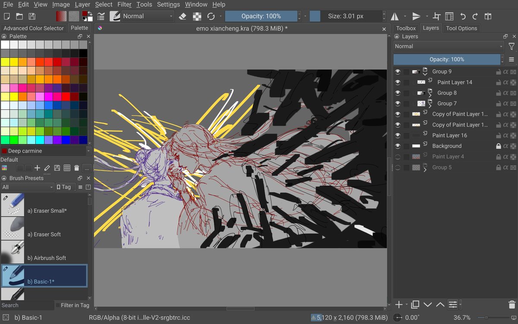This screenshot has height=324, width=518.
Task: Hide Paint Layer 14 visibility eye
Action: pos(398,82)
